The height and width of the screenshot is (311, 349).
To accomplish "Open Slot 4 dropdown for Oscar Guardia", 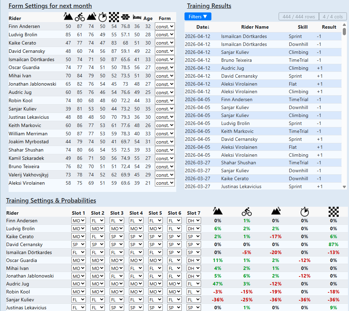I will [x=136, y=260].
